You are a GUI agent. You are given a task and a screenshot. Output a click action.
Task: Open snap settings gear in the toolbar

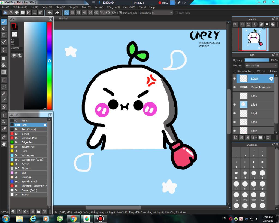point(114,13)
